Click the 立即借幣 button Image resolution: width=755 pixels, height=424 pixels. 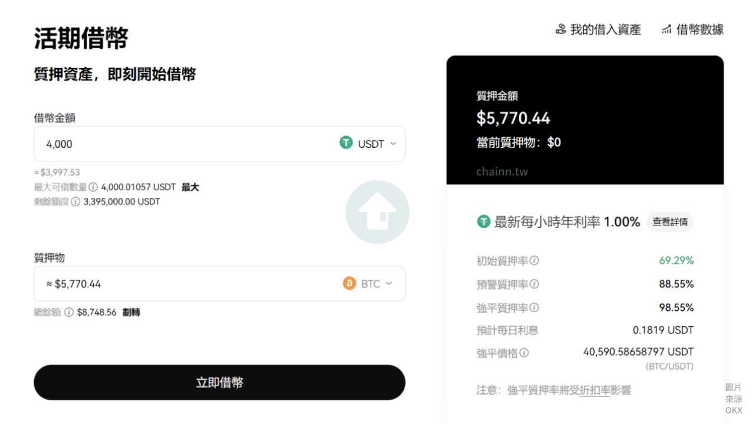pos(219,383)
